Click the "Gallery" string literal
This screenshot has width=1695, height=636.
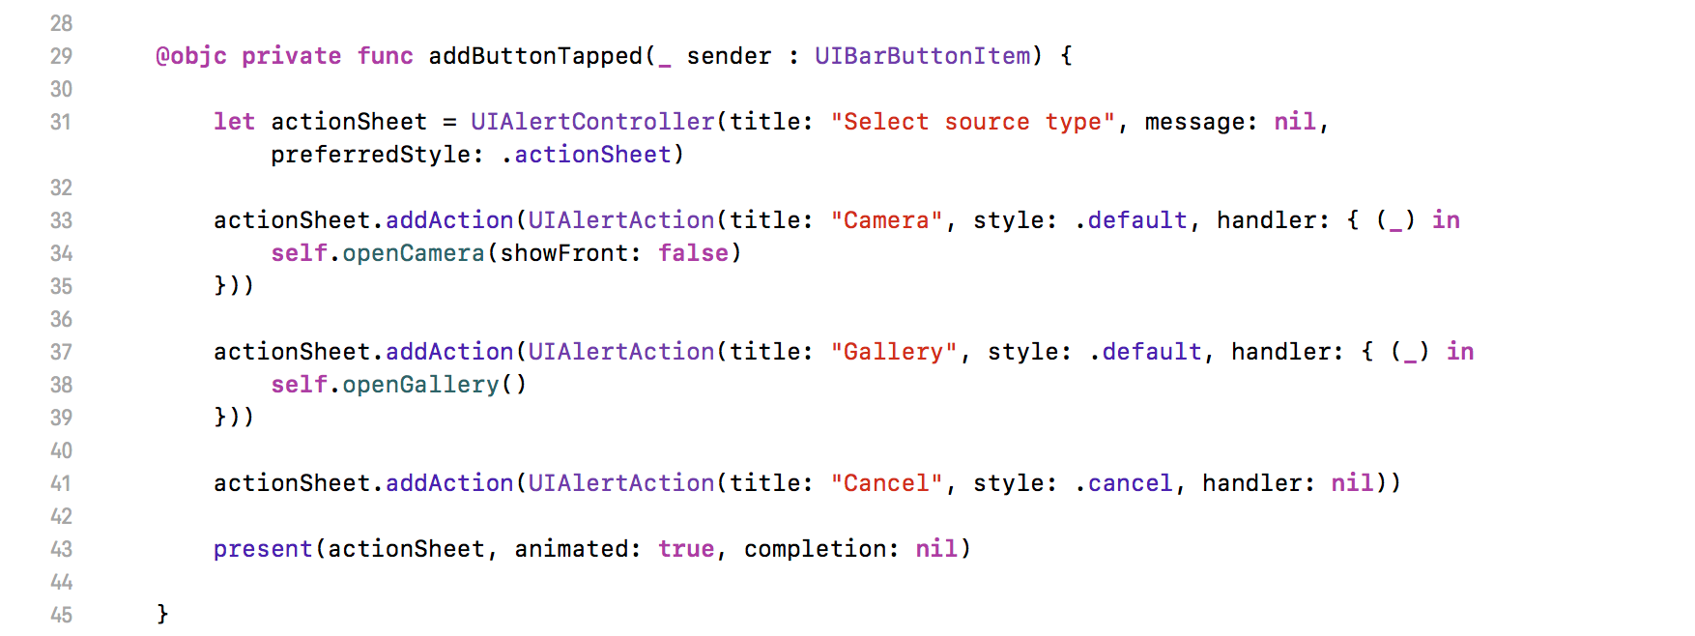893,352
